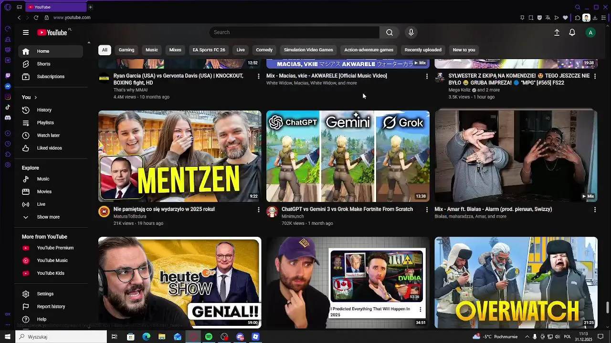
Task: Open more options for Mix - Macias video
Action: pyautogui.click(x=427, y=76)
